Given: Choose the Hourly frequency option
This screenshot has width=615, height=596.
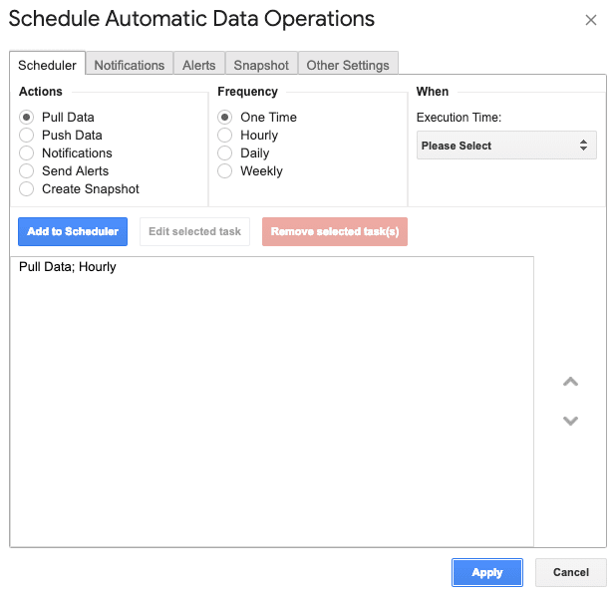Looking at the screenshot, I should 224,135.
